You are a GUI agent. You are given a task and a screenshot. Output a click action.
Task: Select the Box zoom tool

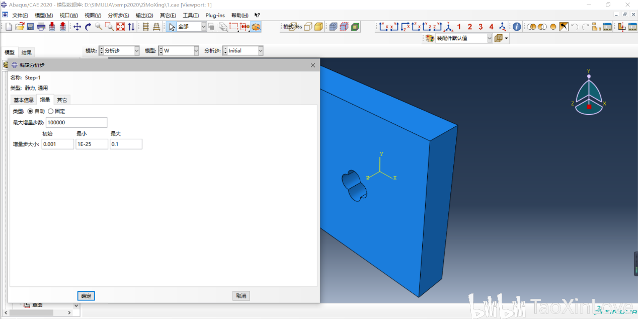tap(109, 27)
